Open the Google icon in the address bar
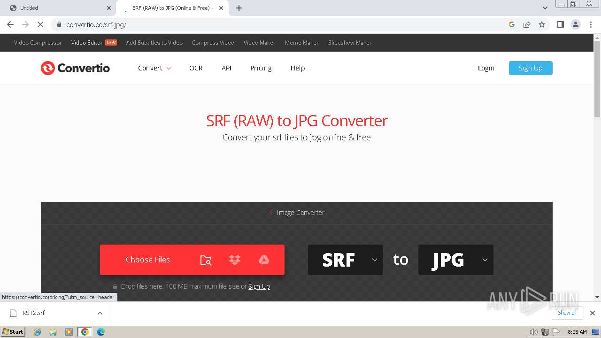Screen dimensions: 601x338 [x=512, y=24]
